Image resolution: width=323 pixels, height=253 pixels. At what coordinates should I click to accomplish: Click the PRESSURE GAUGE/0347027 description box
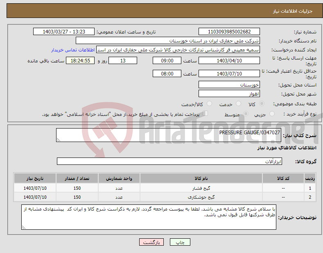point(169,135)
